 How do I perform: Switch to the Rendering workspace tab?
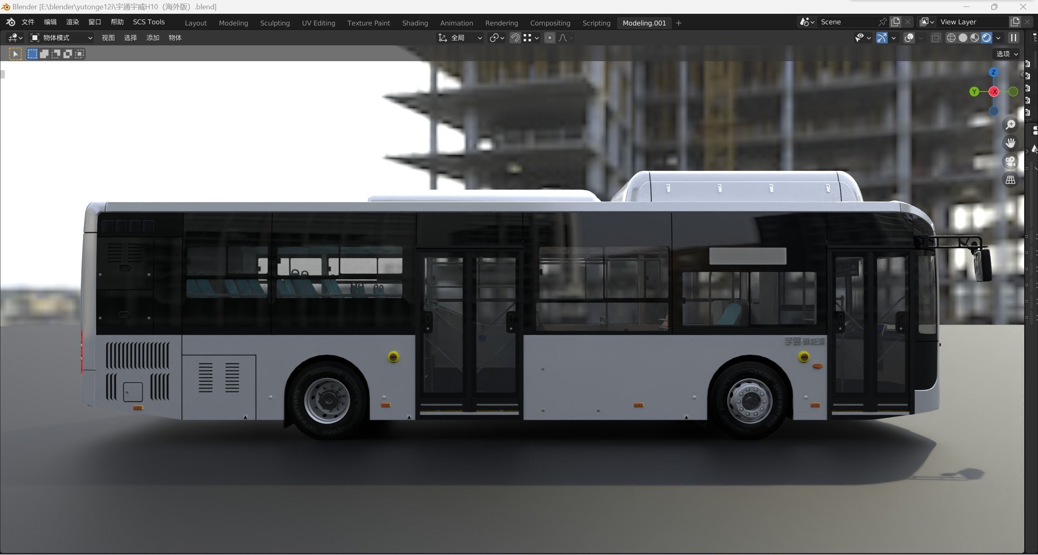(x=502, y=23)
